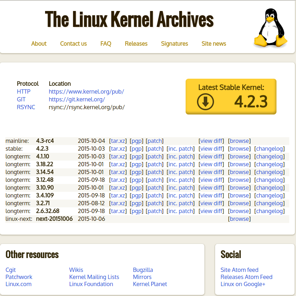Open the Releases menu item
This screenshot has width=296, height=296.
point(136,44)
